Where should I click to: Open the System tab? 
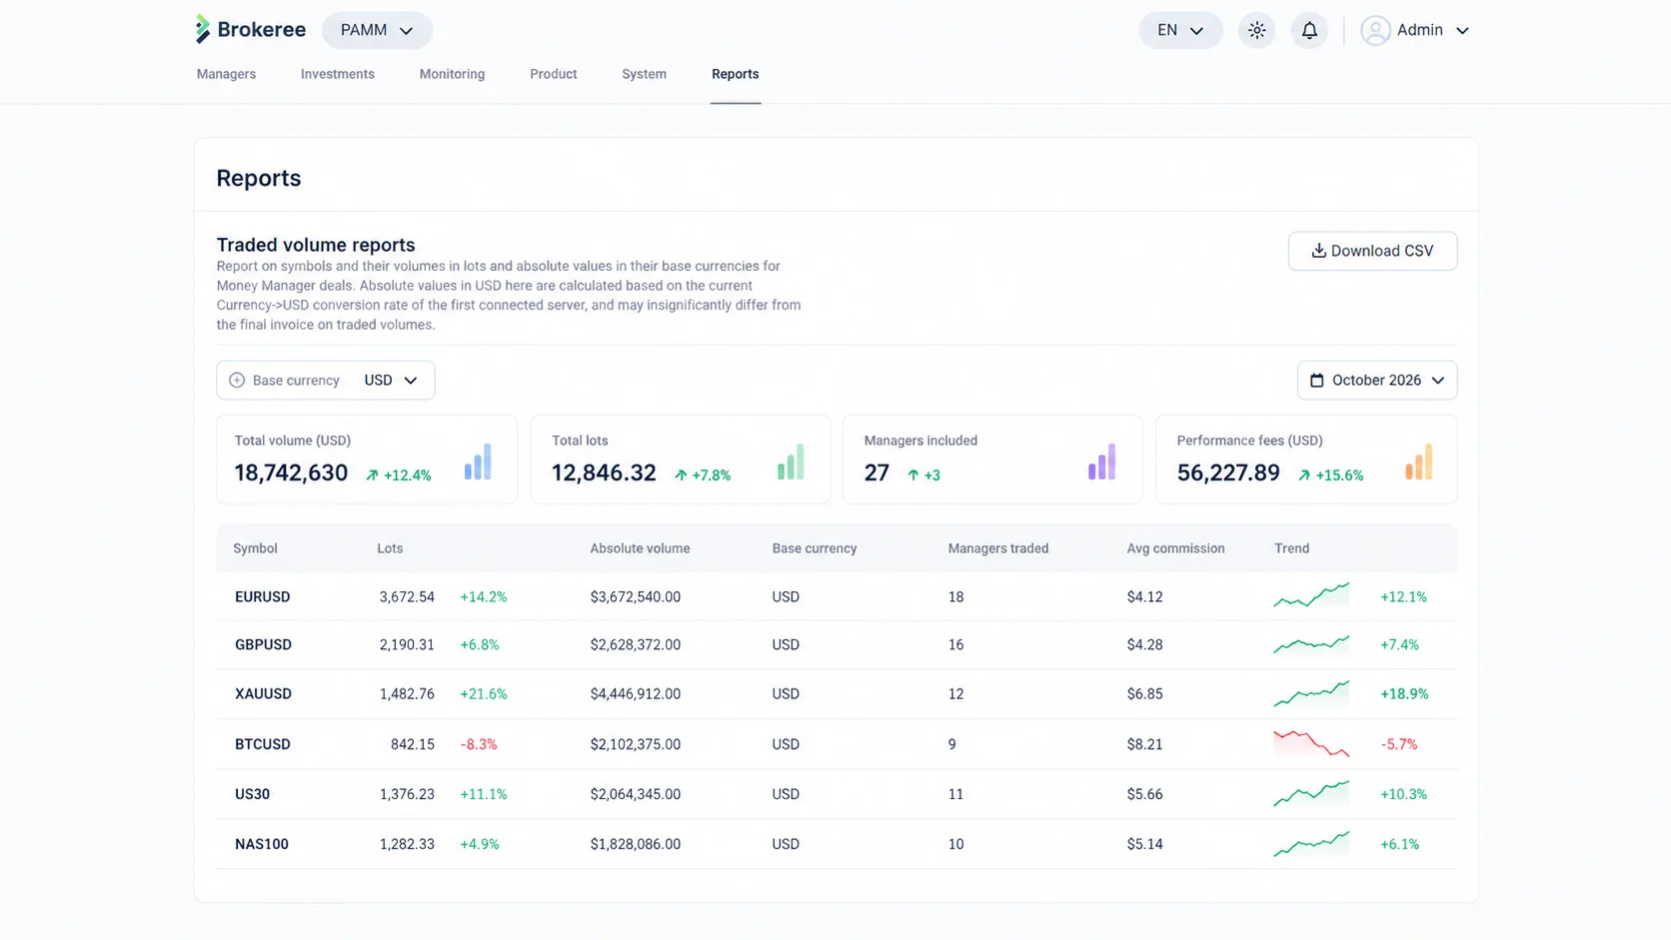[644, 74]
